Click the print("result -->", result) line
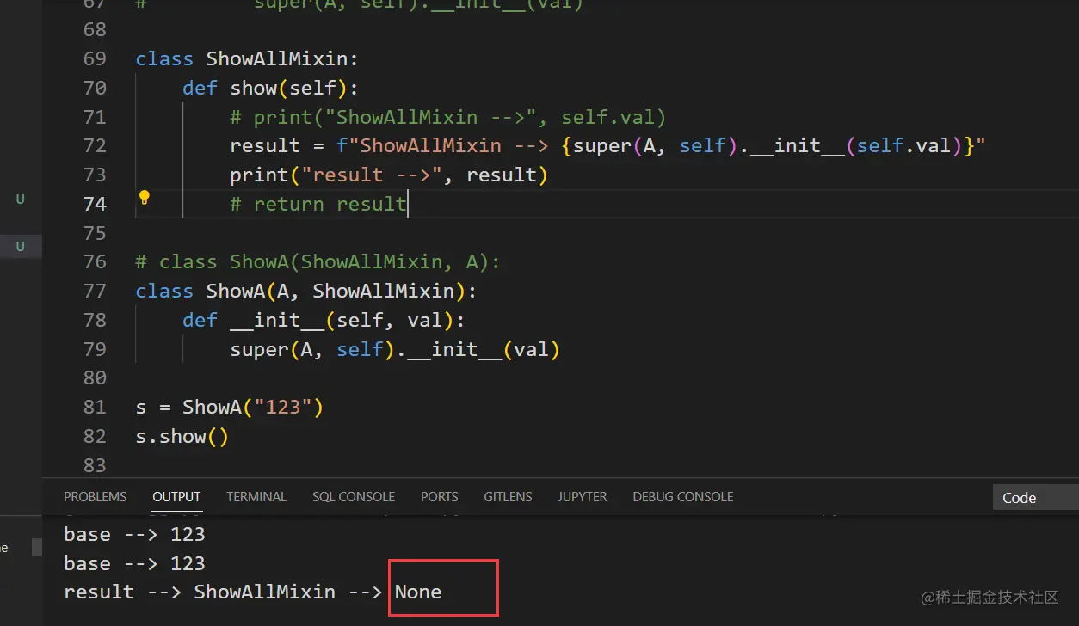 tap(389, 175)
